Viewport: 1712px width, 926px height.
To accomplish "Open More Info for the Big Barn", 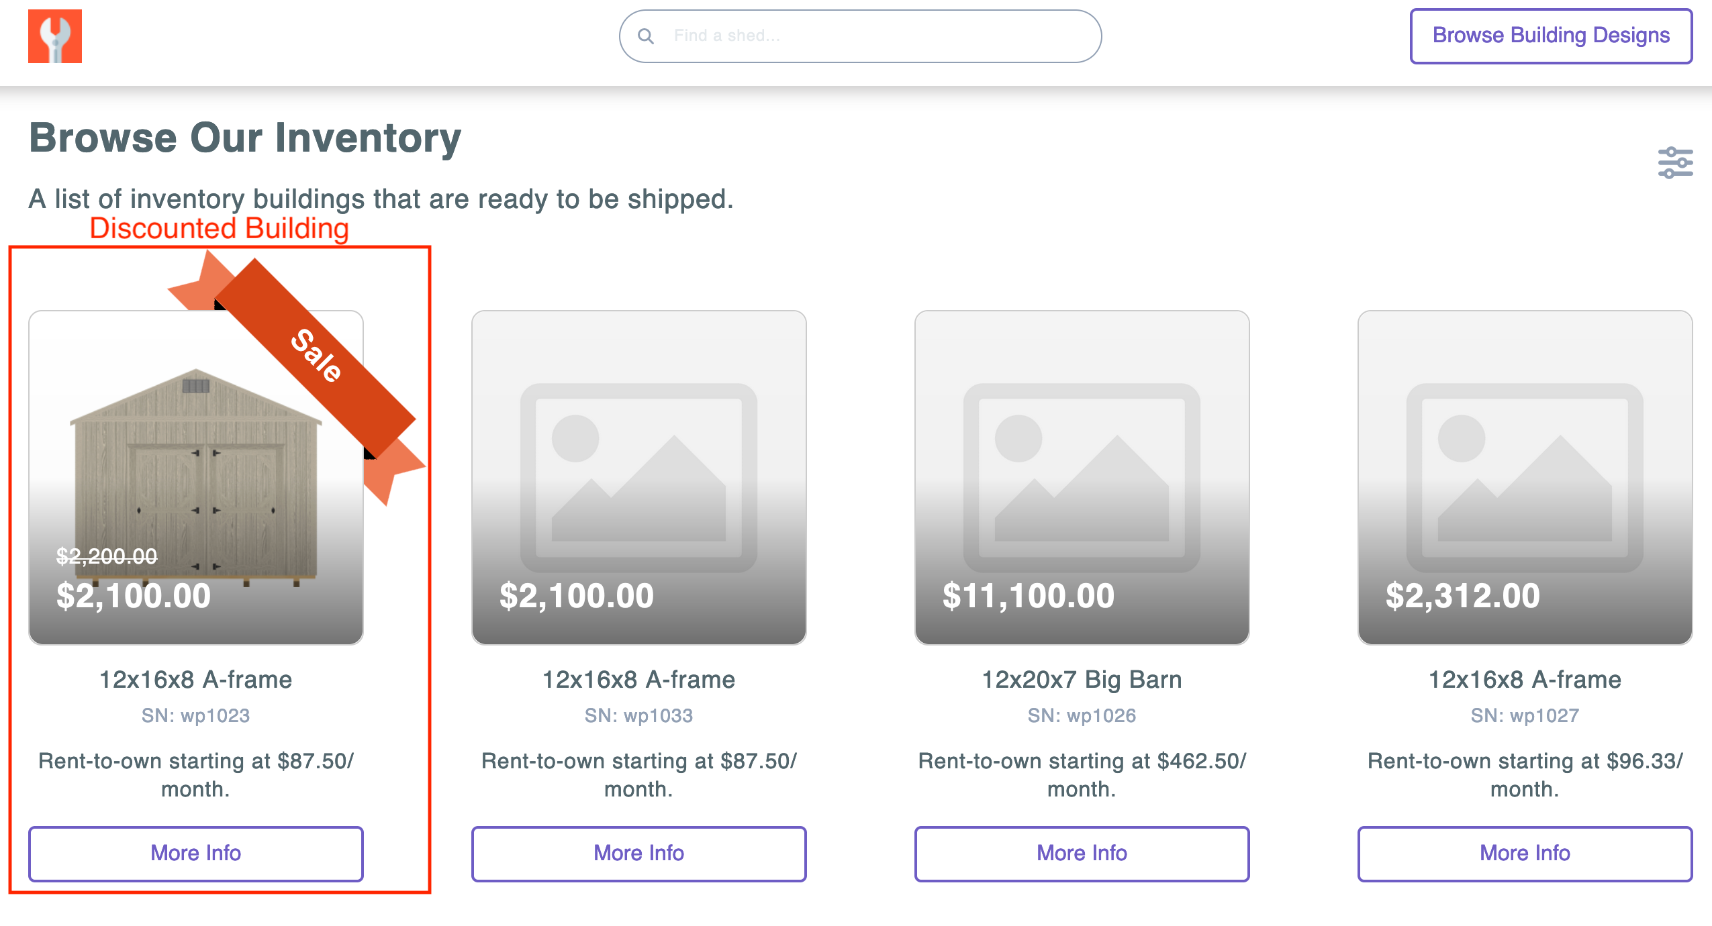I will (1082, 853).
